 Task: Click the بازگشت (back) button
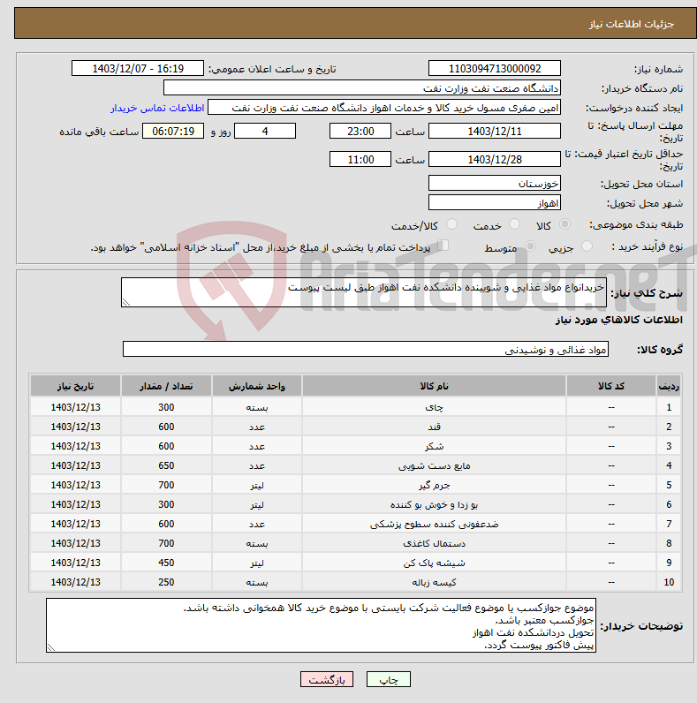[327, 679]
